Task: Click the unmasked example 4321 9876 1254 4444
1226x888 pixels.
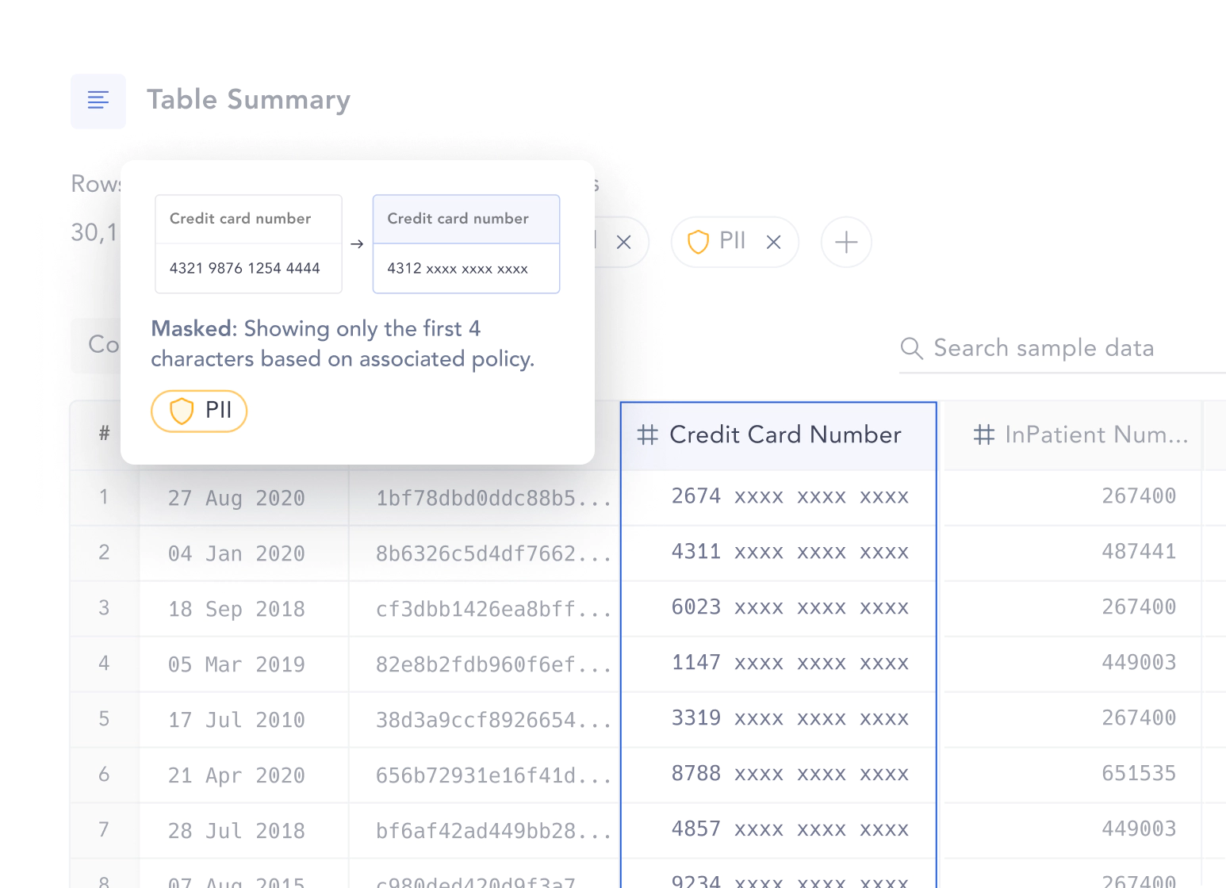Action: pos(244,269)
